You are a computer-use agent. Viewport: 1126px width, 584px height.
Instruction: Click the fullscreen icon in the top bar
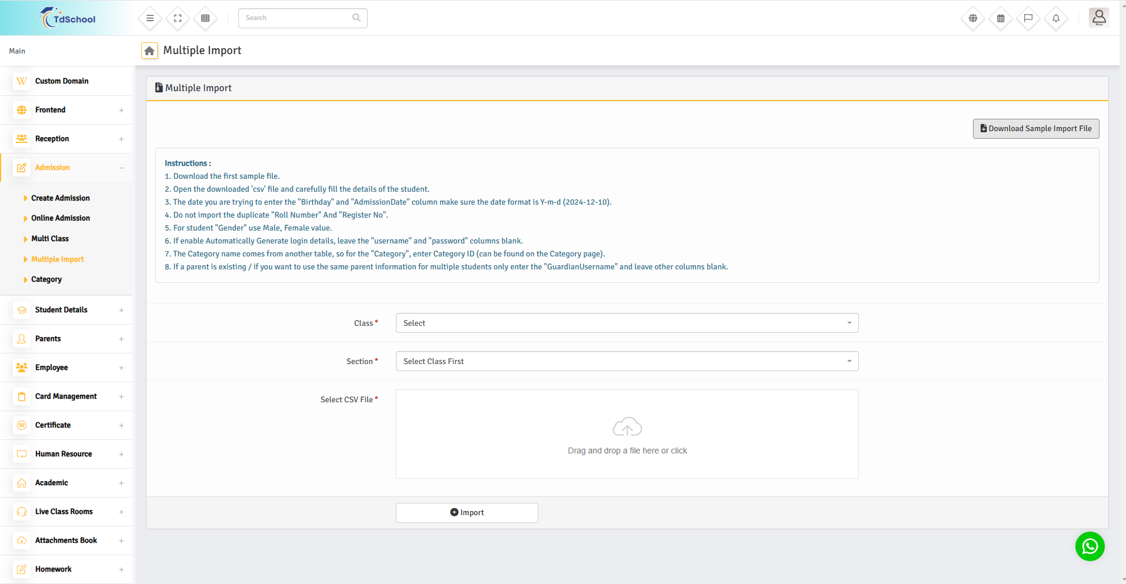[x=178, y=18]
